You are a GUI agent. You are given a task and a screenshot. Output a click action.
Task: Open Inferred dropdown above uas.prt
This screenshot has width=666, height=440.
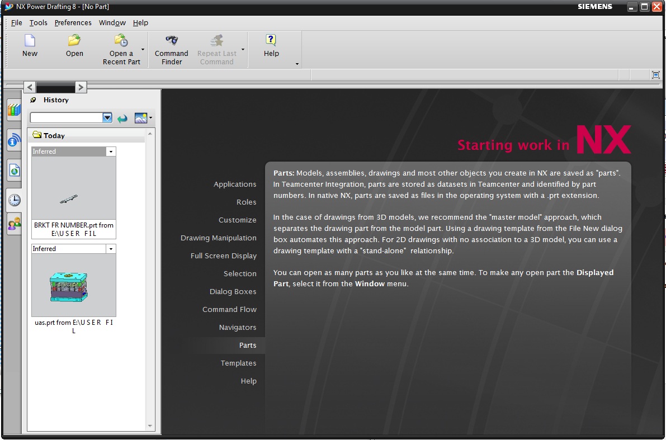click(111, 249)
